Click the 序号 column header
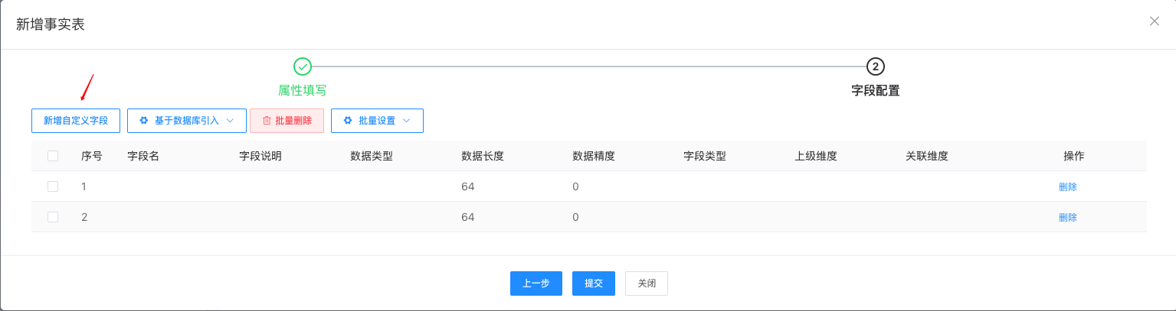This screenshot has height=311, width=1176. (92, 156)
